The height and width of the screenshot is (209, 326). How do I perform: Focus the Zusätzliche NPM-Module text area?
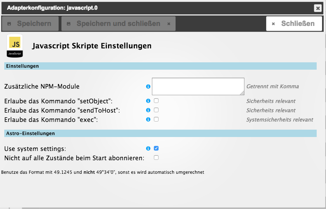coord(198,86)
